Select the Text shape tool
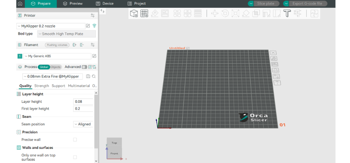 pyautogui.click(x=287, y=13)
